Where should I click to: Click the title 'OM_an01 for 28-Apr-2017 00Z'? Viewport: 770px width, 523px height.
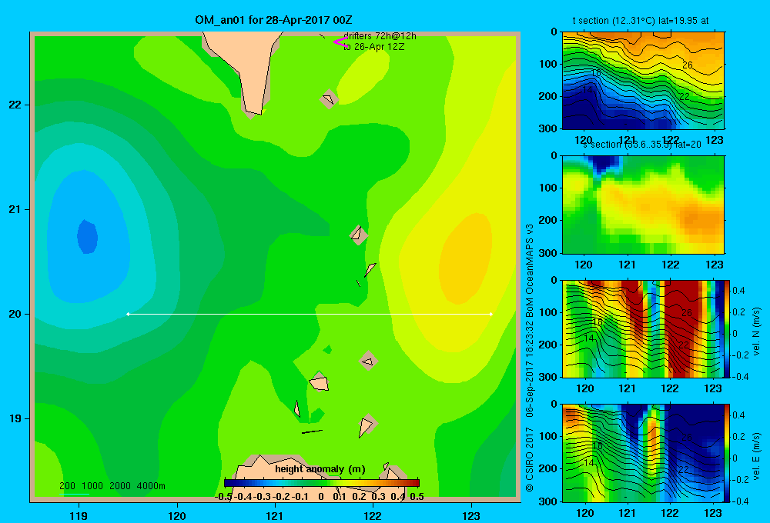(273, 20)
